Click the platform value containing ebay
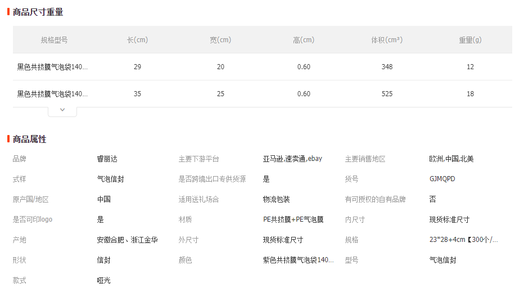Viewport: 524px width, 292px height. 292,159
